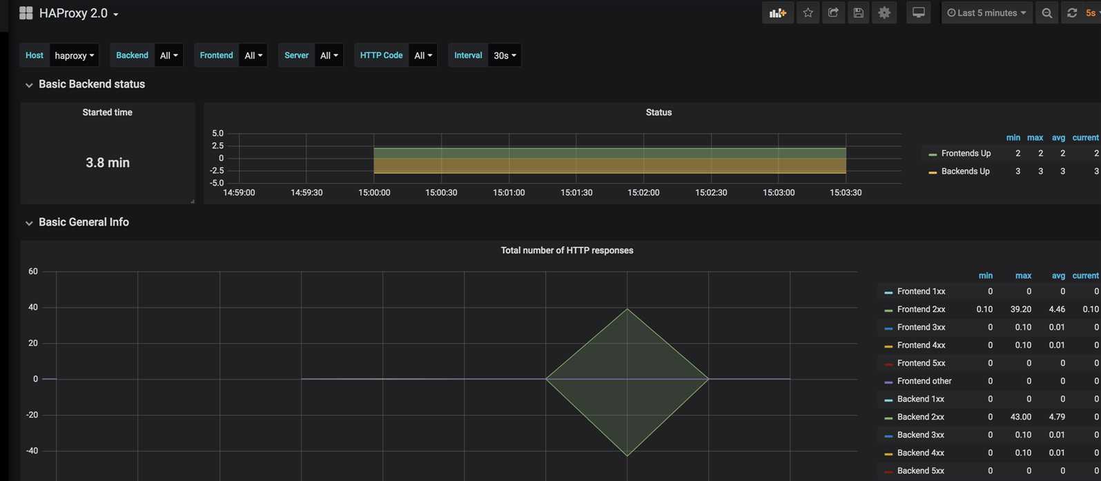Click the Started time panel title
This screenshot has height=481, width=1101.
tap(107, 112)
